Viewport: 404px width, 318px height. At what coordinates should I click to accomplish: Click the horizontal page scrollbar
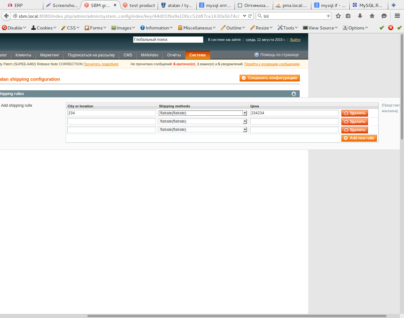[237, 316]
